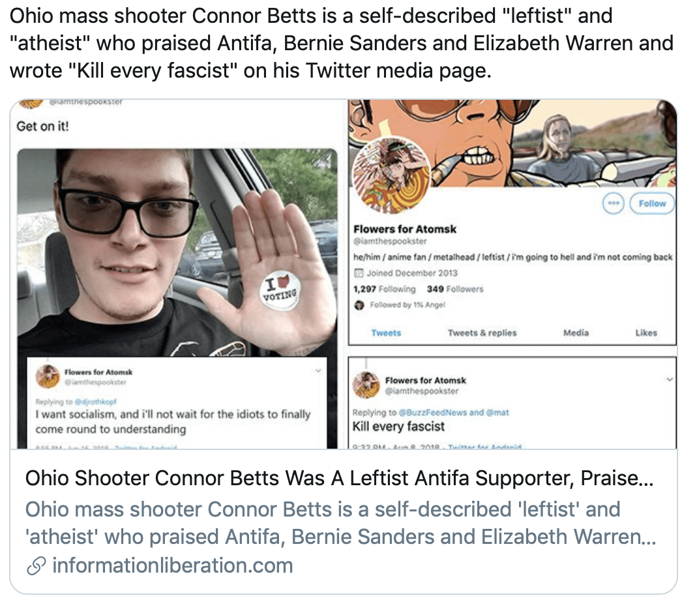Select the Media tab
Image resolution: width=682 pixels, height=600 pixels.
[x=576, y=333]
